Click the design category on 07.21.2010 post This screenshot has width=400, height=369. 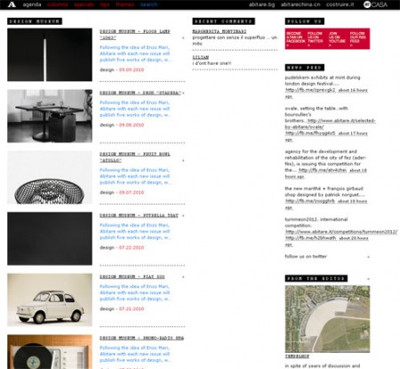pos(107,309)
